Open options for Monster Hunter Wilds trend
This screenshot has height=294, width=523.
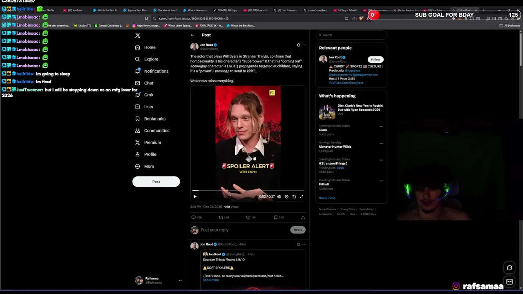[382, 143]
